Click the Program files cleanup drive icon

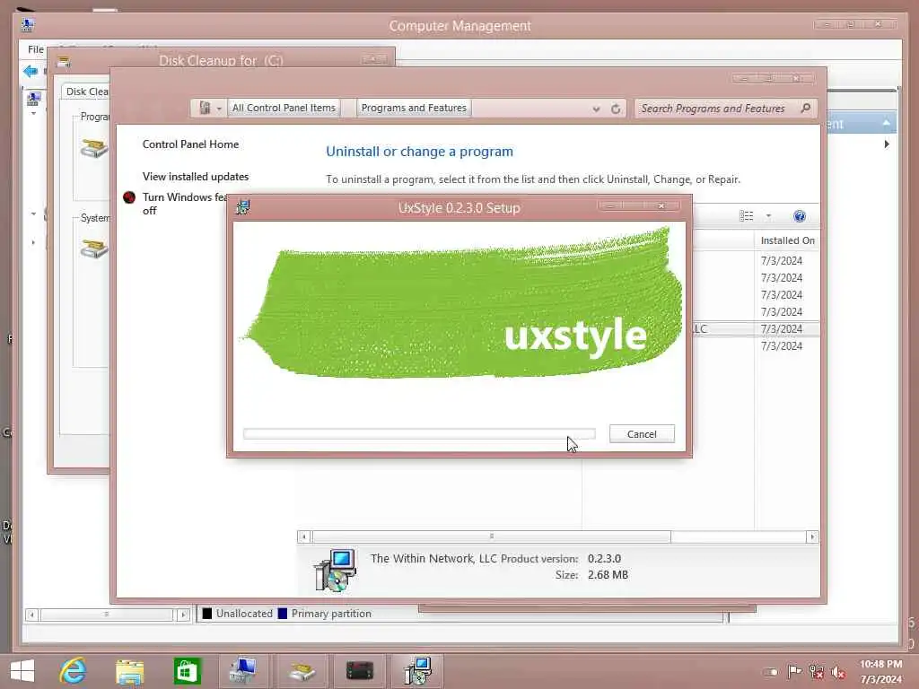pos(93,148)
